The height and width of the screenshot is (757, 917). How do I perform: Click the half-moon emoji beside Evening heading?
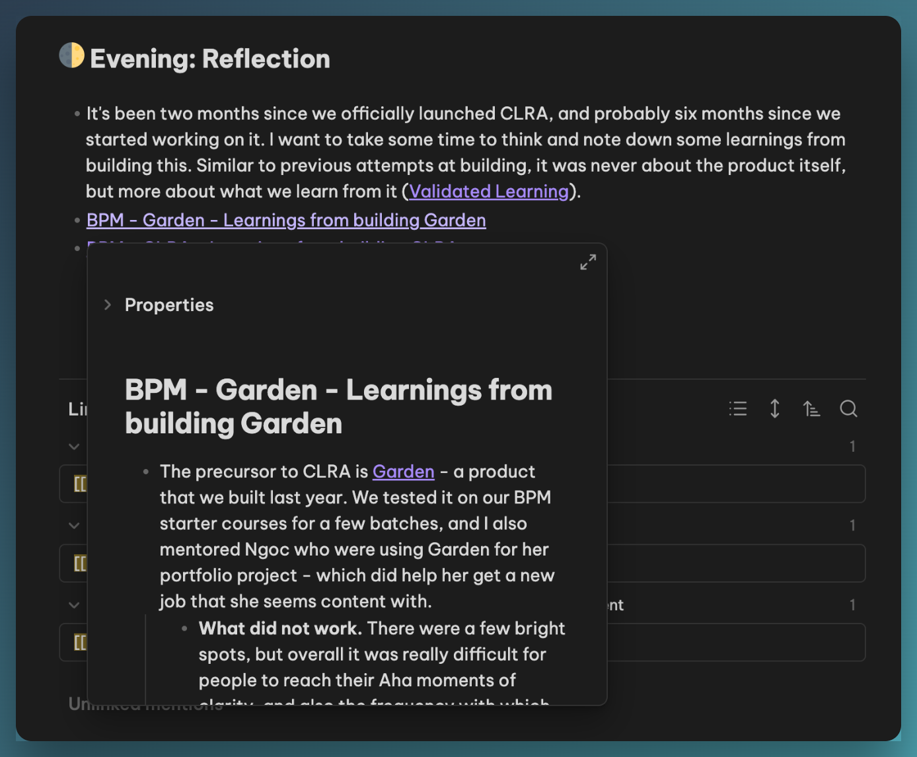click(71, 55)
